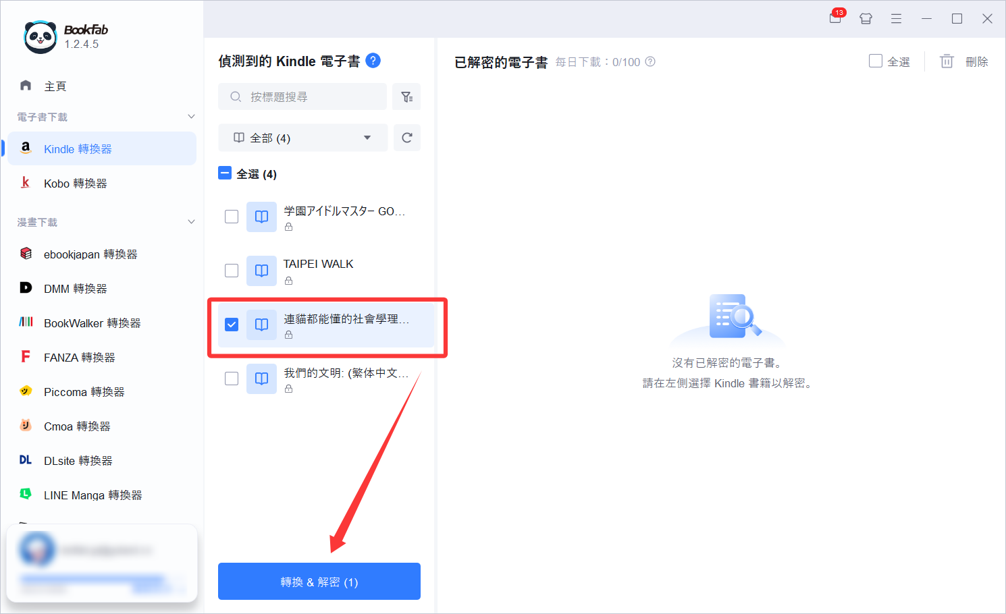
Task: Check the 我們的文明 book checkbox
Action: pos(232,379)
